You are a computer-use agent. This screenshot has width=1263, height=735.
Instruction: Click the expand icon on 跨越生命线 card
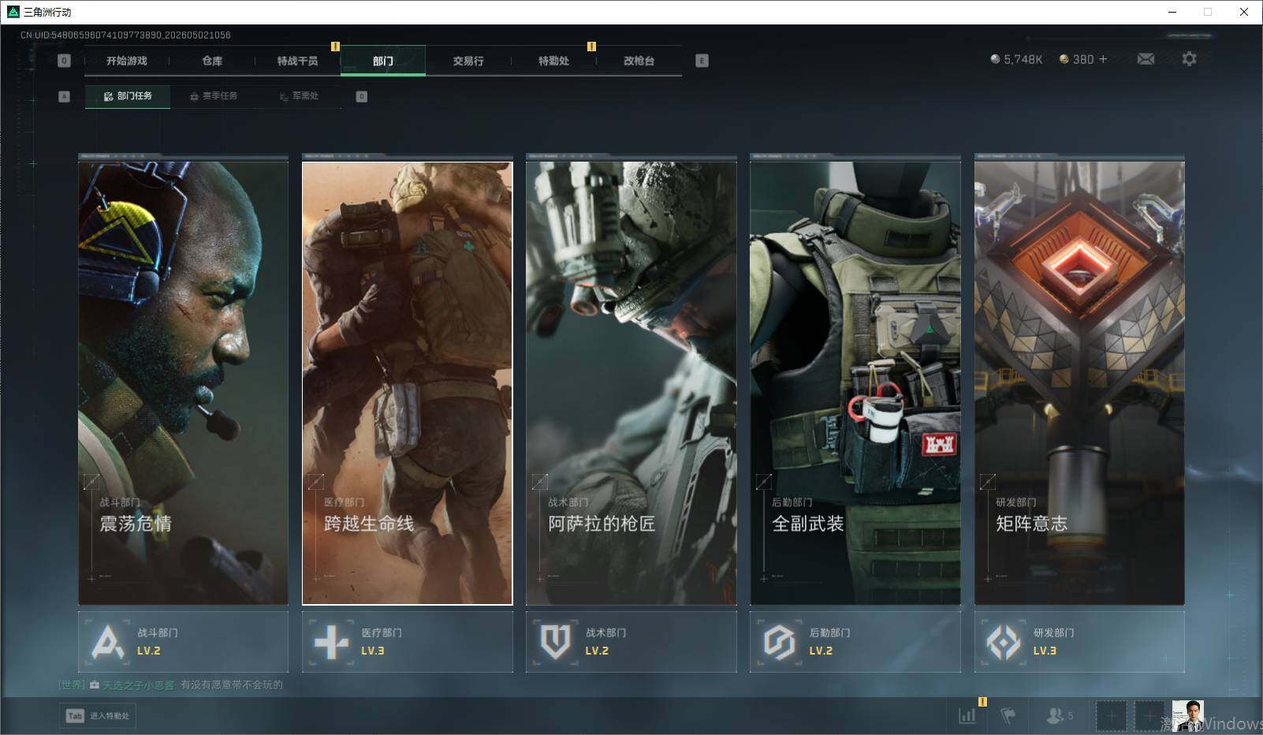click(x=315, y=481)
